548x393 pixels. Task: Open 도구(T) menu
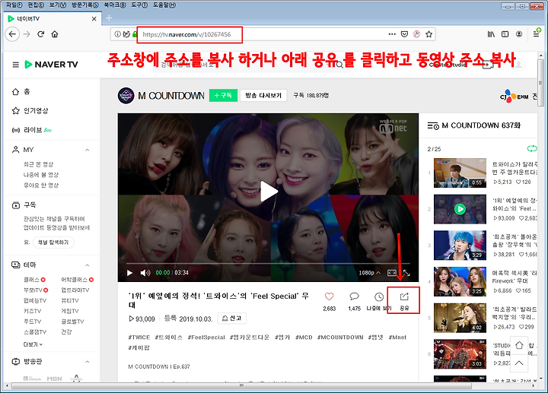(139, 5)
